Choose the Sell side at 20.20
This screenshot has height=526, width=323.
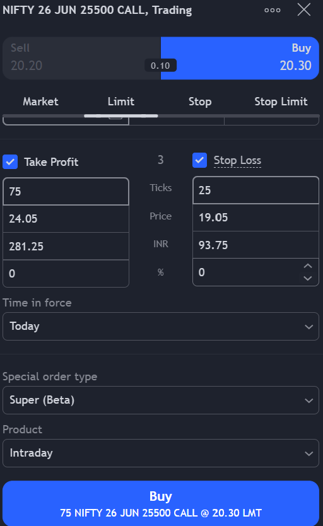82,58
